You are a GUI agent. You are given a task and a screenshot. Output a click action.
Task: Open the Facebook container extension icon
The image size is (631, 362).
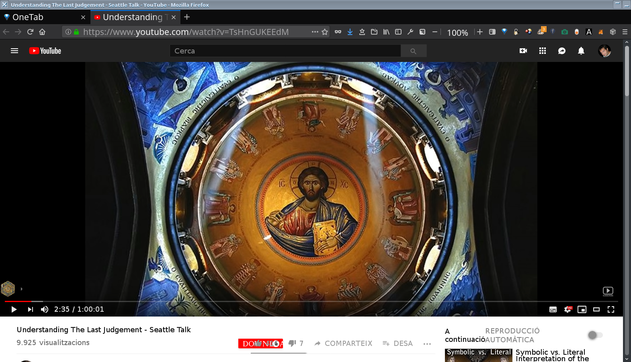coord(553,31)
